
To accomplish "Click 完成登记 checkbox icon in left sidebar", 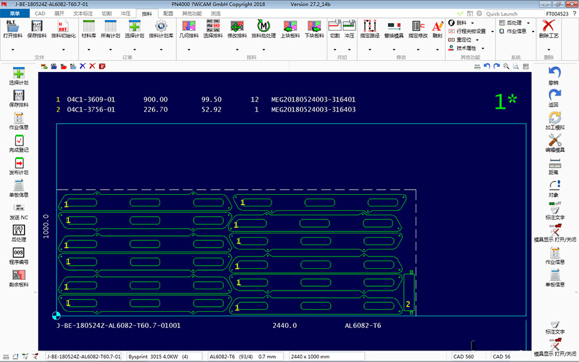I will [19, 141].
